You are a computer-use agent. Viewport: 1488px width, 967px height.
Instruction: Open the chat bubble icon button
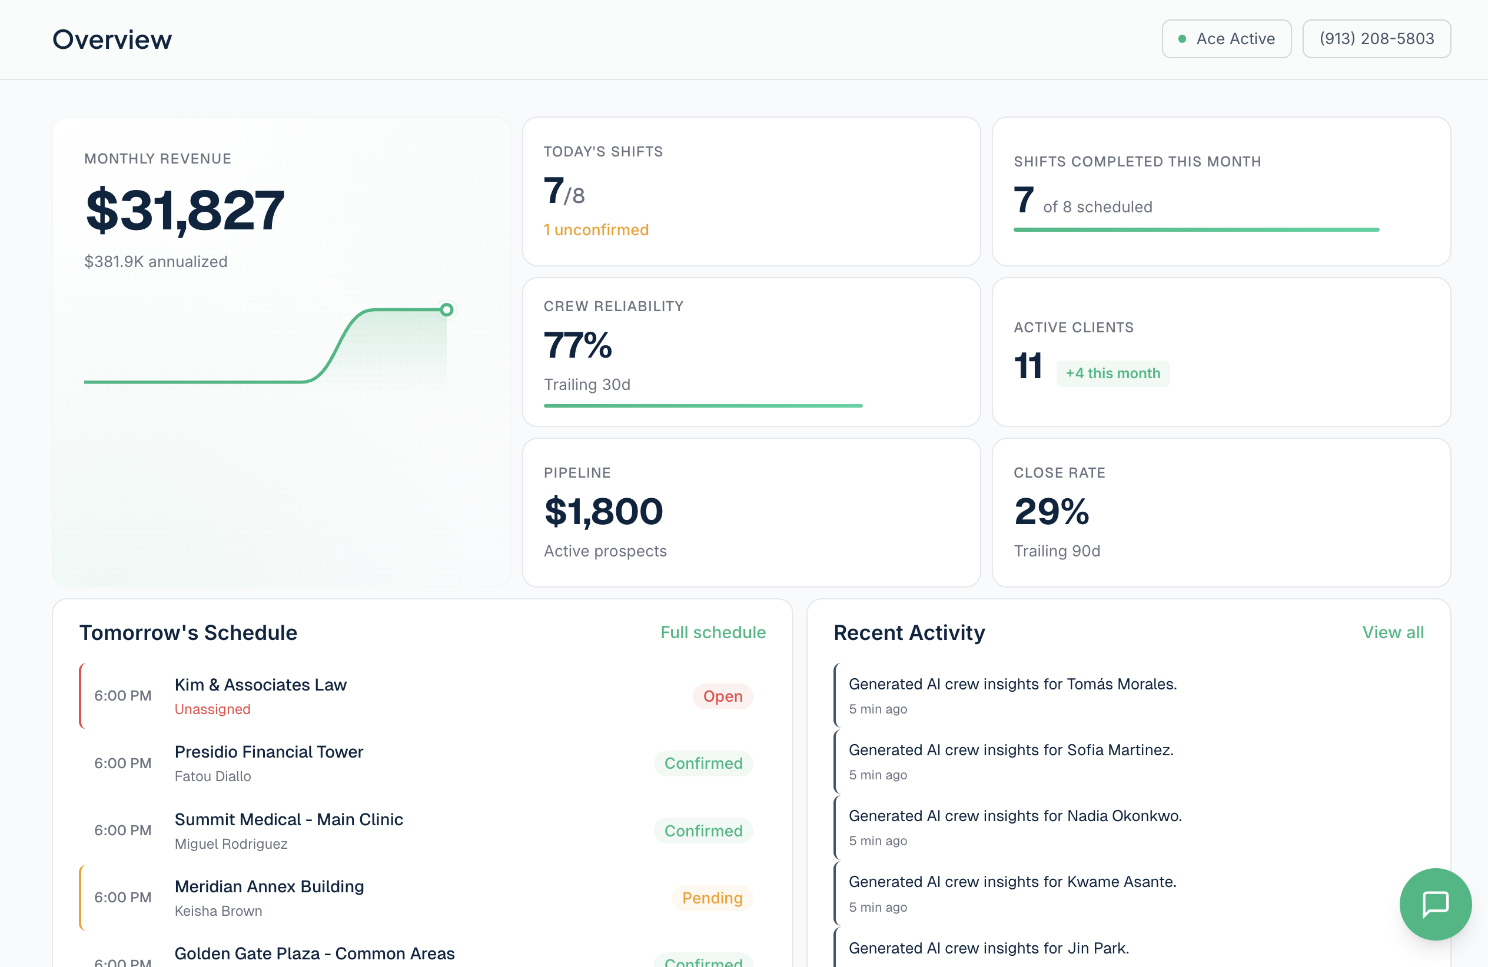[x=1435, y=903]
